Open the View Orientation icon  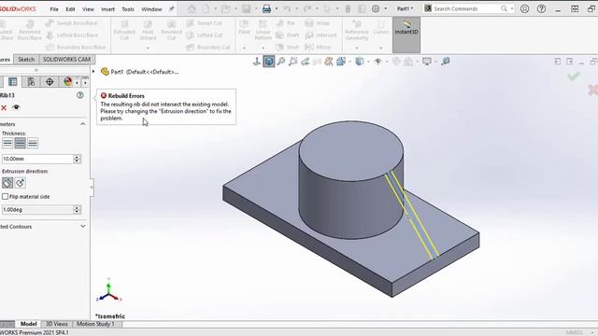pyautogui.click(x=341, y=62)
